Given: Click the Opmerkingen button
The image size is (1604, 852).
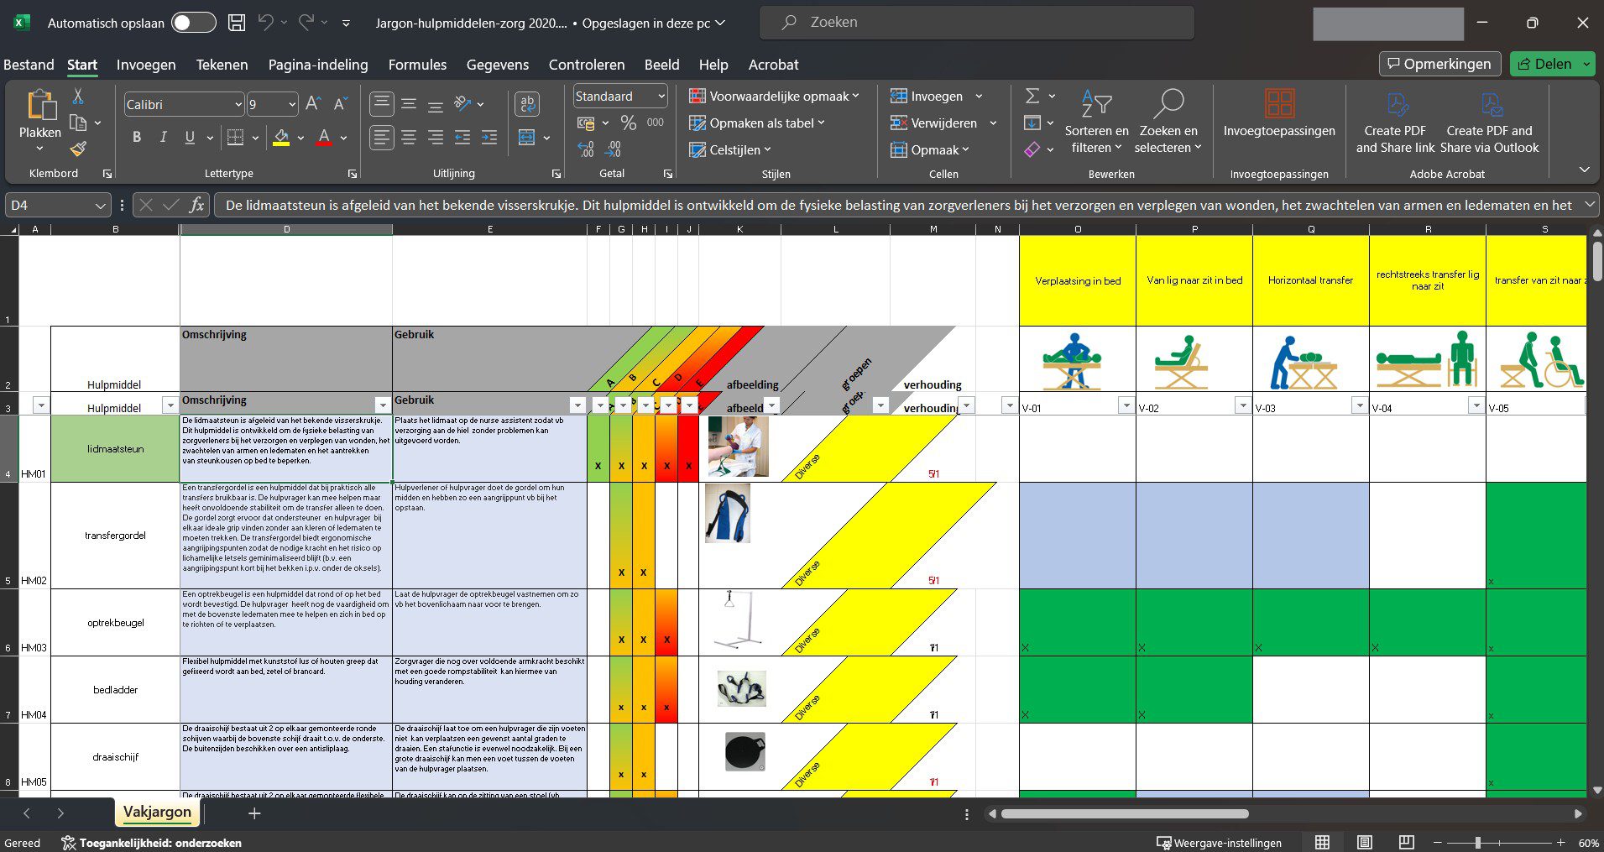Looking at the screenshot, I should pos(1439,64).
